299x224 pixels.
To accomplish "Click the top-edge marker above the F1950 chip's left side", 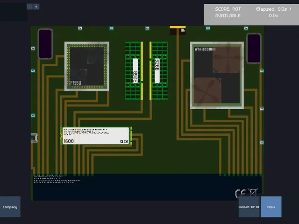I will [x=80, y=28].
